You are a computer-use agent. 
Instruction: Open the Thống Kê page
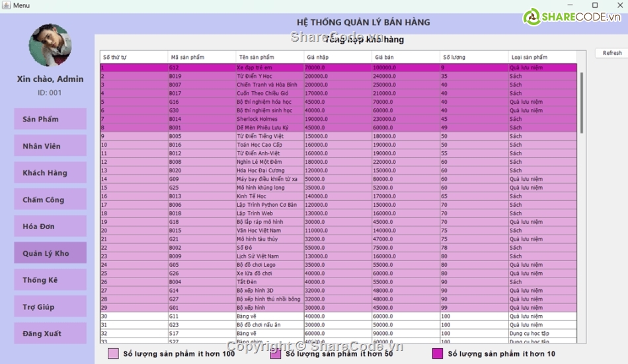(x=50, y=280)
